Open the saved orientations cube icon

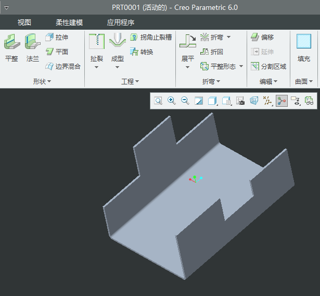(226, 101)
